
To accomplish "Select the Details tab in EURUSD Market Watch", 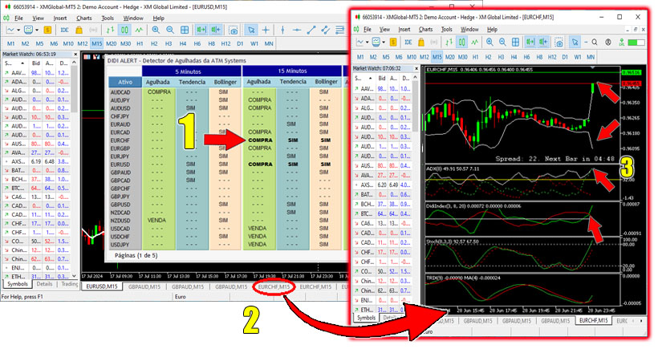I will 44,284.
